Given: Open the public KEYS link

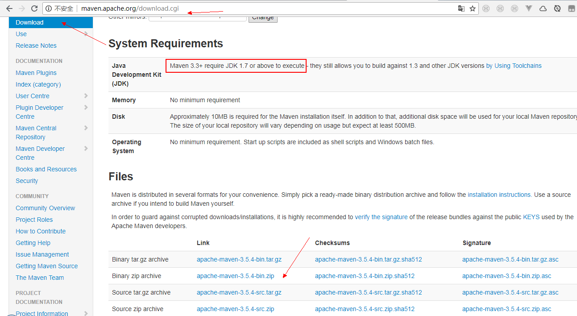Looking at the screenshot, I should pyautogui.click(x=531, y=217).
